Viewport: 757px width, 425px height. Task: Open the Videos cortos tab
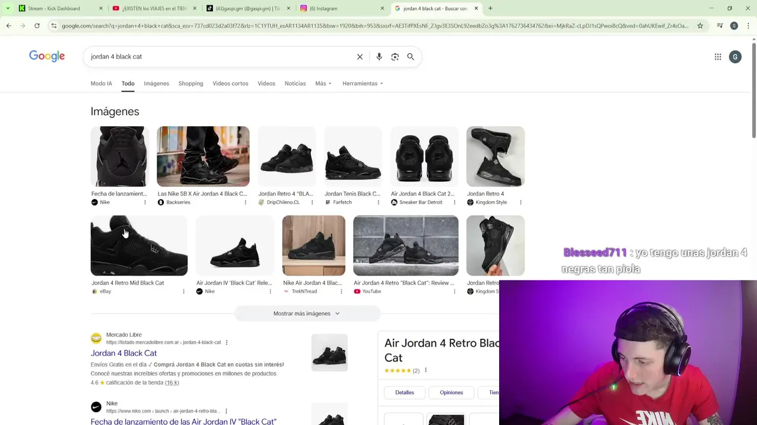(230, 83)
